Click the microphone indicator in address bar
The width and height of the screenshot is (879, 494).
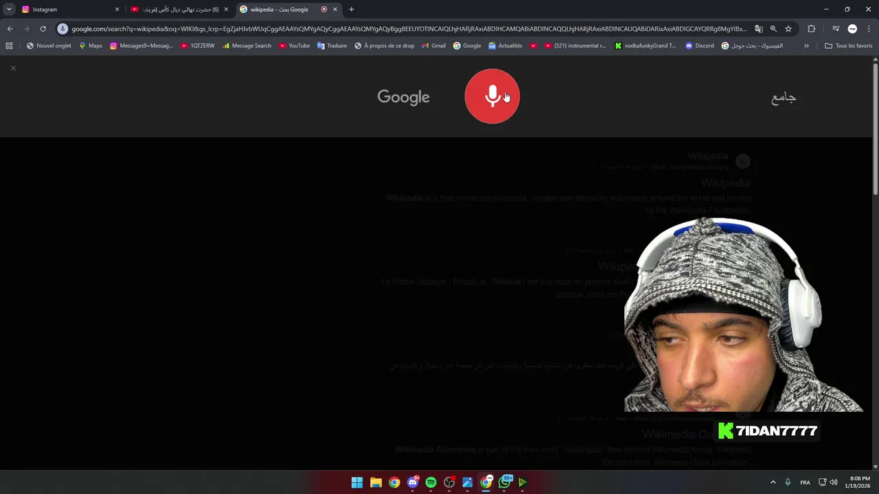(x=62, y=29)
